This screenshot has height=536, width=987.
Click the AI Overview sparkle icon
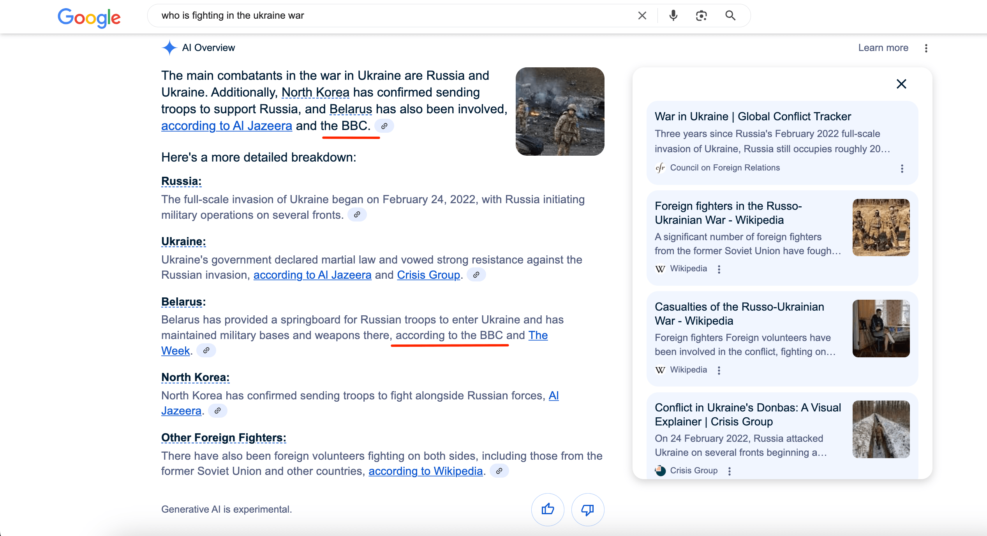[169, 48]
